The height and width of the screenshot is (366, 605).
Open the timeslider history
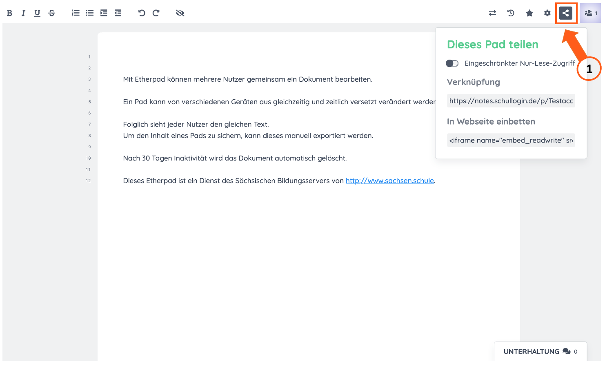pyautogui.click(x=511, y=13)
